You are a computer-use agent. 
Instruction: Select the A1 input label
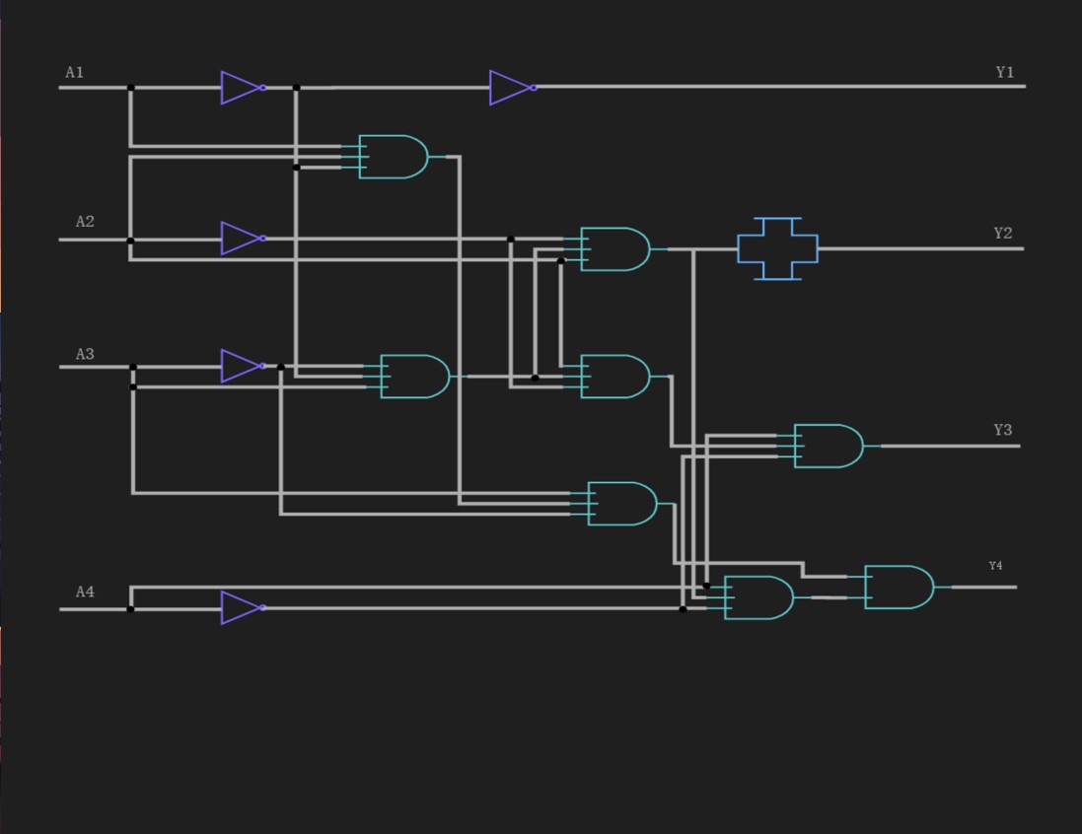pos(77,71)
